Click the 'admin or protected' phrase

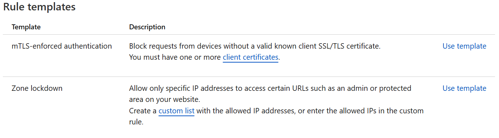coord(381,88)
